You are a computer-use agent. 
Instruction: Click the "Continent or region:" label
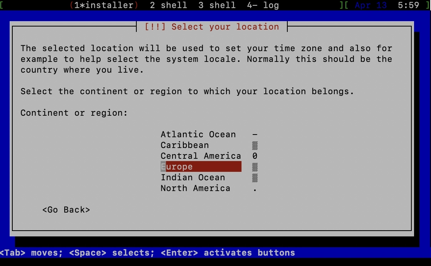[x=74, y=113]
